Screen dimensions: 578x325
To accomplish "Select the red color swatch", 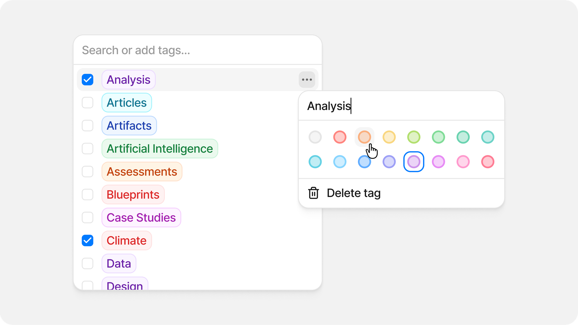I will (340, 137).
